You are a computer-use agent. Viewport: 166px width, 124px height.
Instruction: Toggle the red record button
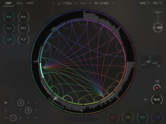157,88
